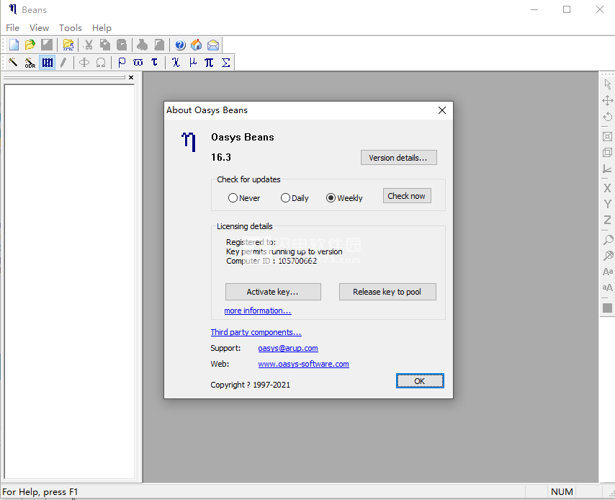The image size is (615, 500).
Task: Close the About Oasys Beans dialog
Action: tap(442, 110)
